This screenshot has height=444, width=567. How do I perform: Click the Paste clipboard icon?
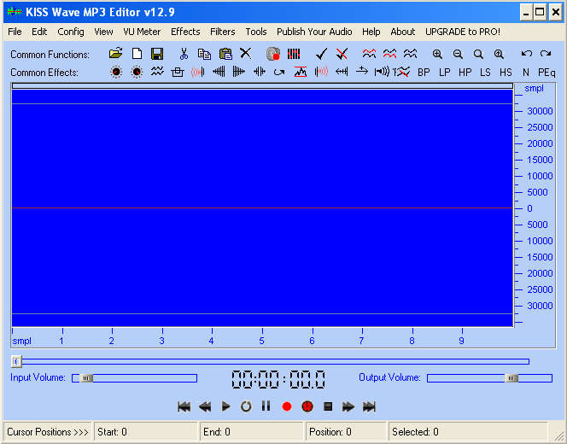pos(225,54)
